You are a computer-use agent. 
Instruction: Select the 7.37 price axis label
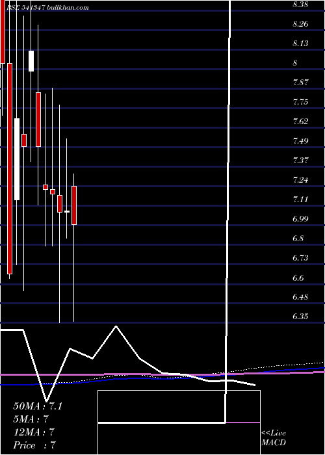click(300, 161)
